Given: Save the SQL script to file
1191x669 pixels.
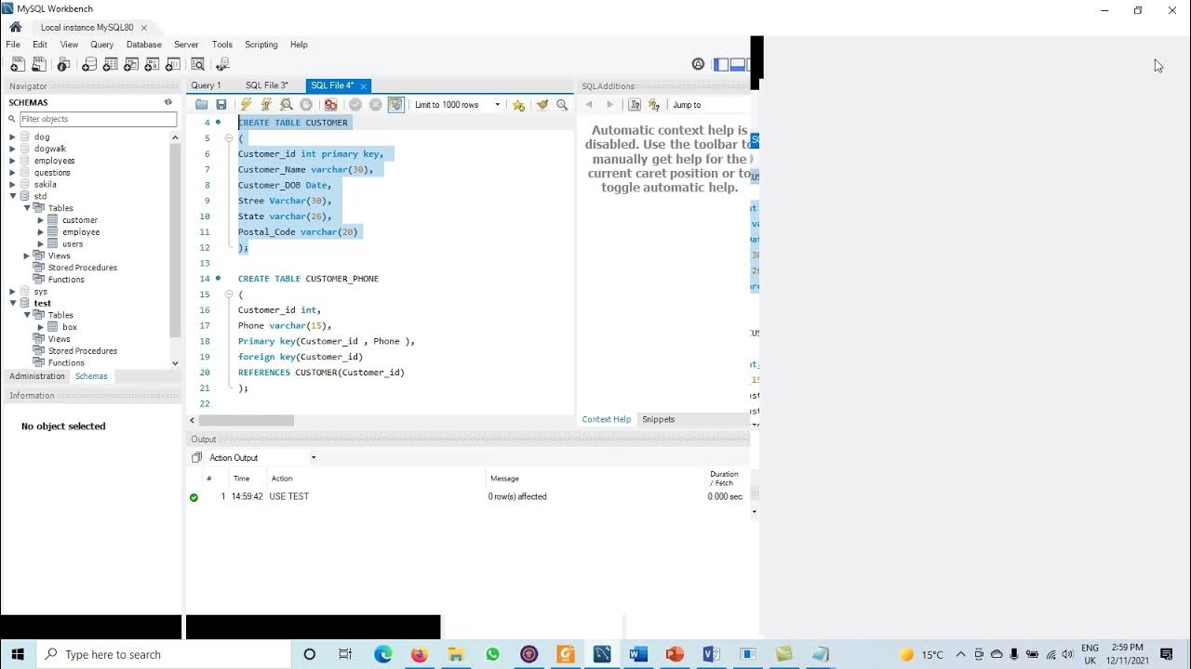Looking at the screenshot, I should pos(221,105).
